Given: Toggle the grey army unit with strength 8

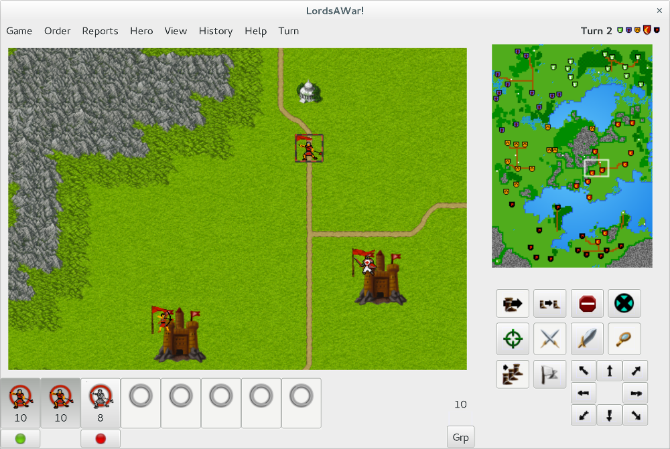Looking at the screenshot, I should [100, 403].
